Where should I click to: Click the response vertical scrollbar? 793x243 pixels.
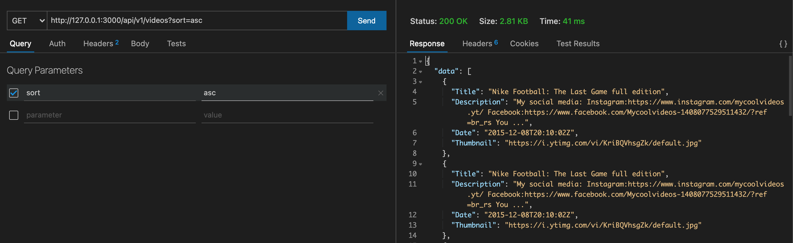(x=790, y=86)
